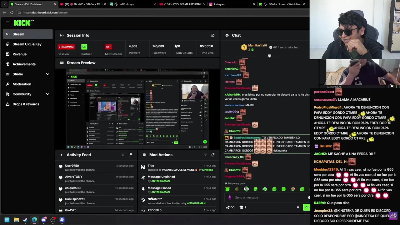Open DanEspinoza1 follower entry
This screenshot has width=400, height=225.
75,199
